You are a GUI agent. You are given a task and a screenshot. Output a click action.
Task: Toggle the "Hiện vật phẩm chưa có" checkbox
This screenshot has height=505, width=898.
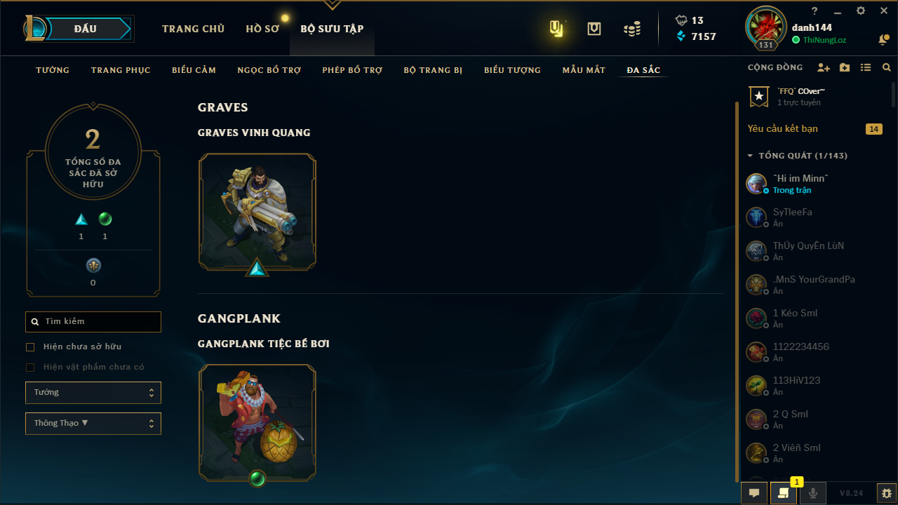pyautogui.click(x=30, y=368)
